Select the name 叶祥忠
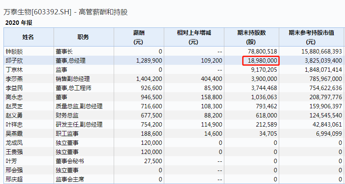Screen dimensions: 345x184 [x=14, y=125]
